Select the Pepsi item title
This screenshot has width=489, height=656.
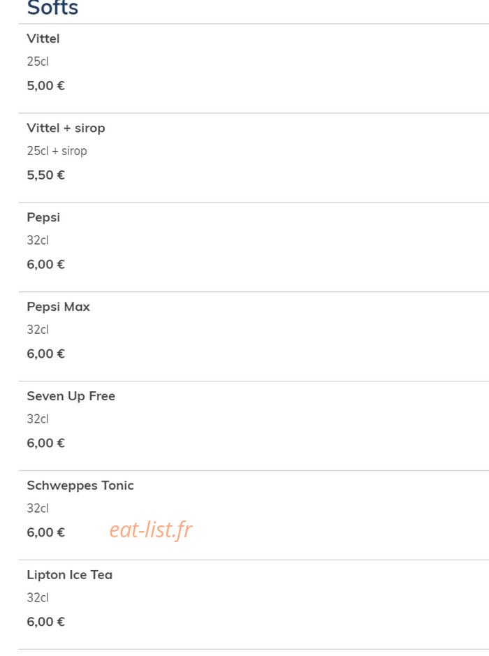(43, 217)
